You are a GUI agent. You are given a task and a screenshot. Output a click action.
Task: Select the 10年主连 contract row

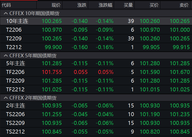coord(17,21)
